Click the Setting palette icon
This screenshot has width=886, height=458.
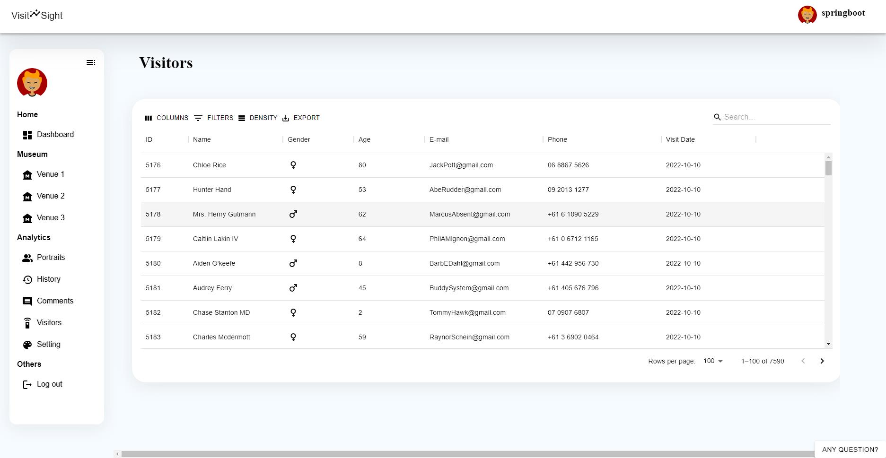click(x=27, y=344)
